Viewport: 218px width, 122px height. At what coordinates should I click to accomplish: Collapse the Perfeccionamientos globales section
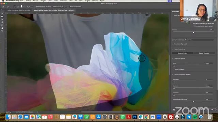pos(173,75)
